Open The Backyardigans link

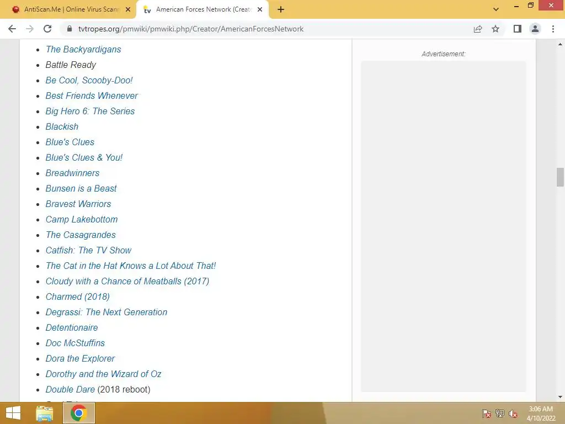pyautogui.click(x=83, y=49)
